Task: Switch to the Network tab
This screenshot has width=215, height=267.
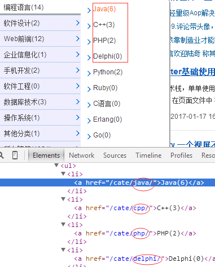Action: 82,155
